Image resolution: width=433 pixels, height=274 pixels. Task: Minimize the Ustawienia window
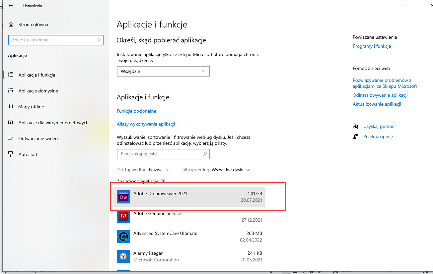coord(402,6)
